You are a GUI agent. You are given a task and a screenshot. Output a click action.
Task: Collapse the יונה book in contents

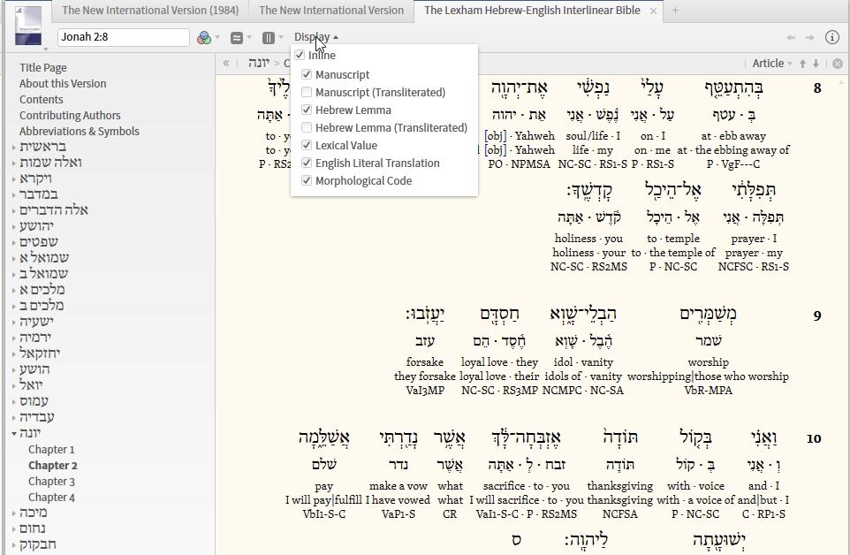(x=14, y=433)
